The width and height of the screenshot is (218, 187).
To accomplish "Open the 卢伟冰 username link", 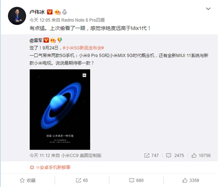I will coord(37,12).
